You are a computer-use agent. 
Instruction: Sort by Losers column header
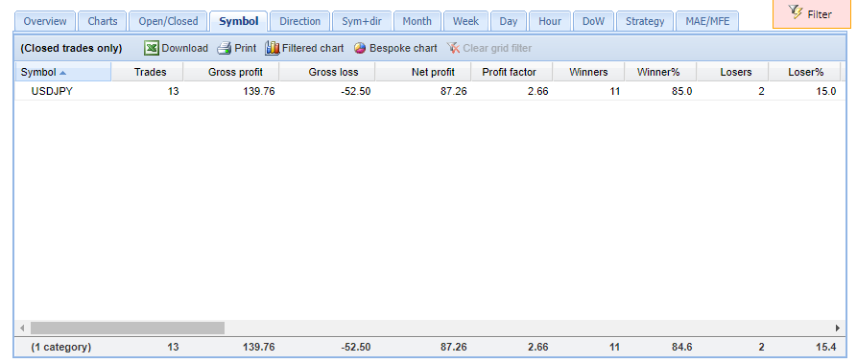[733, 72]
